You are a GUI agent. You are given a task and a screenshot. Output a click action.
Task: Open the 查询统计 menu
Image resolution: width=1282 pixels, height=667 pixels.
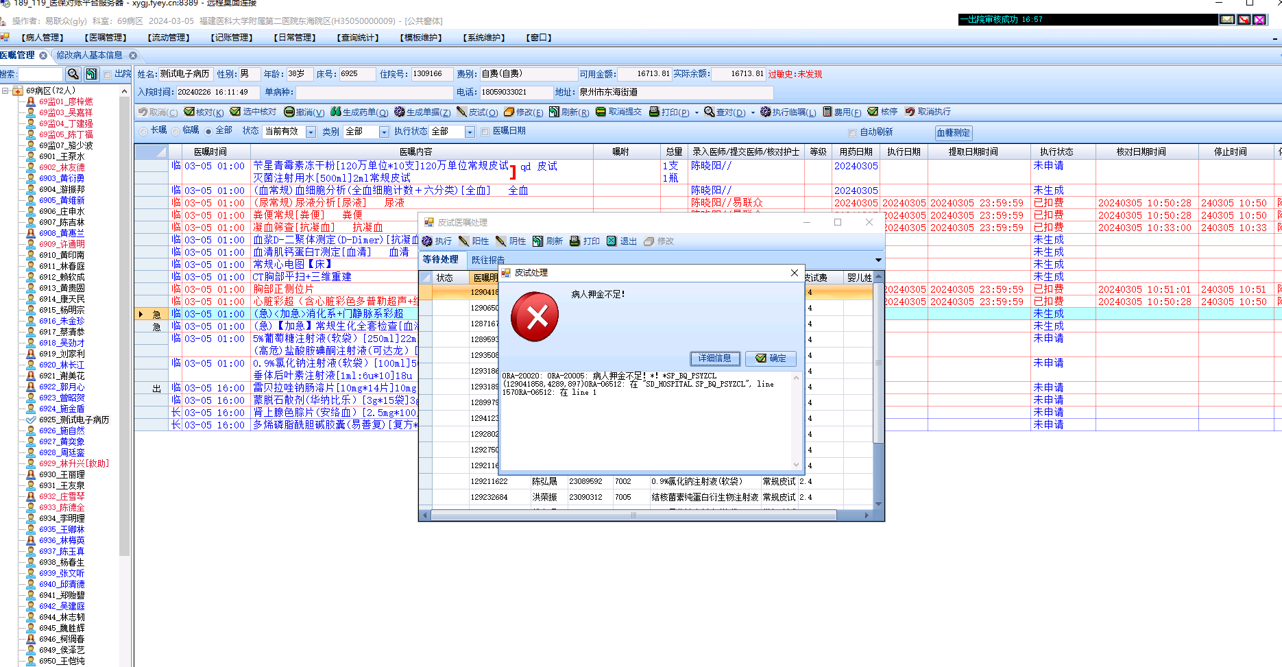point(358,38)
